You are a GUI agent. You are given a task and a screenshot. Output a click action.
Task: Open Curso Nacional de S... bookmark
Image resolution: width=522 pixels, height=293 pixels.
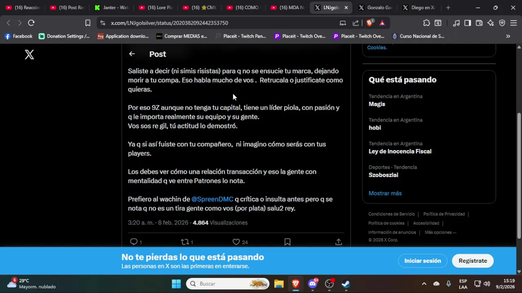pyautogui.click(x=418, y=36)
